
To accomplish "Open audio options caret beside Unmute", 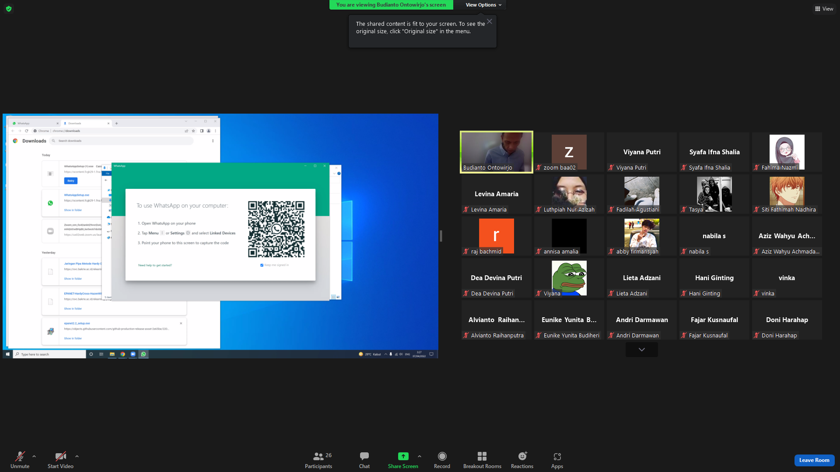I will (34, 457).
